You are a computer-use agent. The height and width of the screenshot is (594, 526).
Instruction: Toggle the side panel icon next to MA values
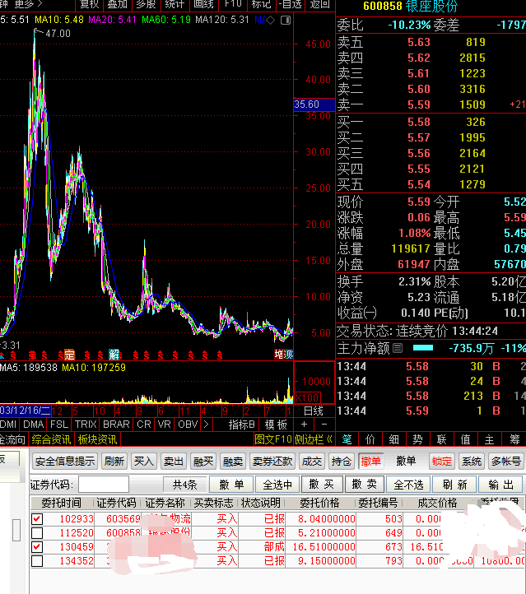tap(286, 20)
